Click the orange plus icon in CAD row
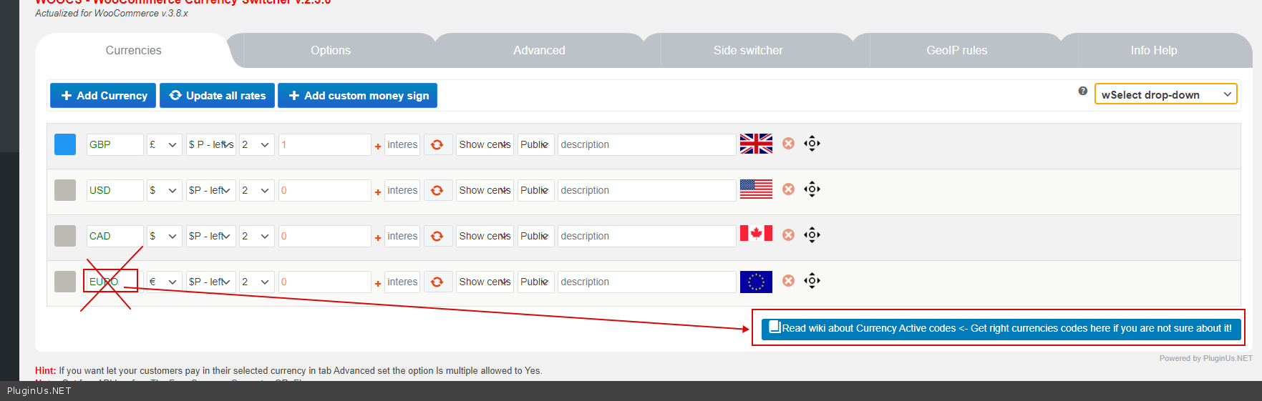 pyautogui.click(x=378, y=238)
